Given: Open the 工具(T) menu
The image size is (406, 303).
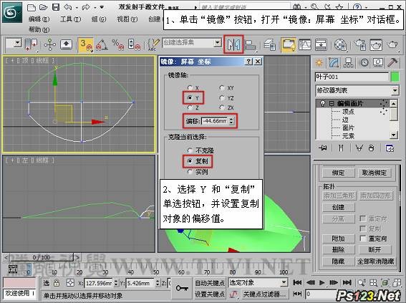Looking at the screenshot, I should (70, 19).
